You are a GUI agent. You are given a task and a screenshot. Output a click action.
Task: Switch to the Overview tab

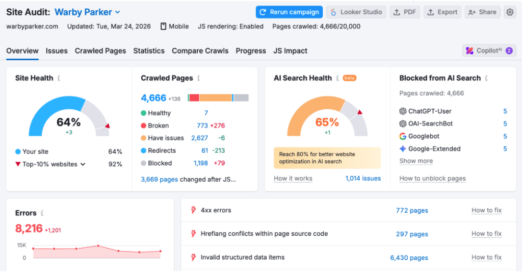click(22, 51)
